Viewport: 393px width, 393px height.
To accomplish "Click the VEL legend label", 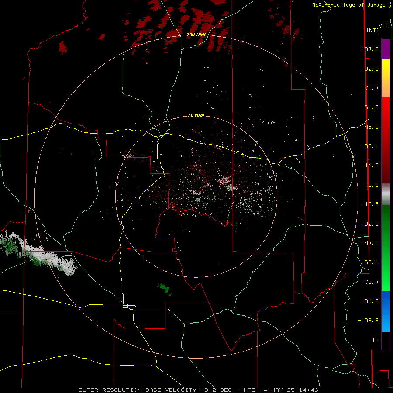I will [x=383, y=26].
